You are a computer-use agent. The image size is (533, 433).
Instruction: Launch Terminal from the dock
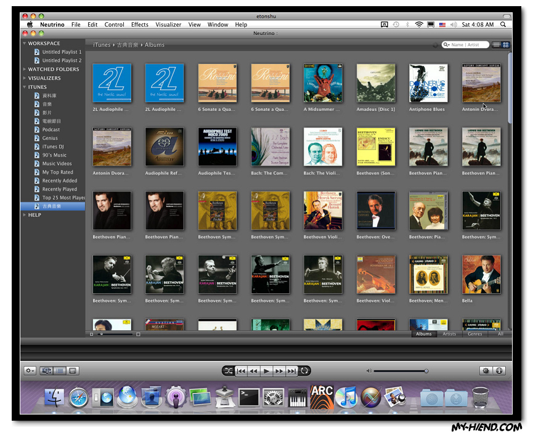coord(248,397)
